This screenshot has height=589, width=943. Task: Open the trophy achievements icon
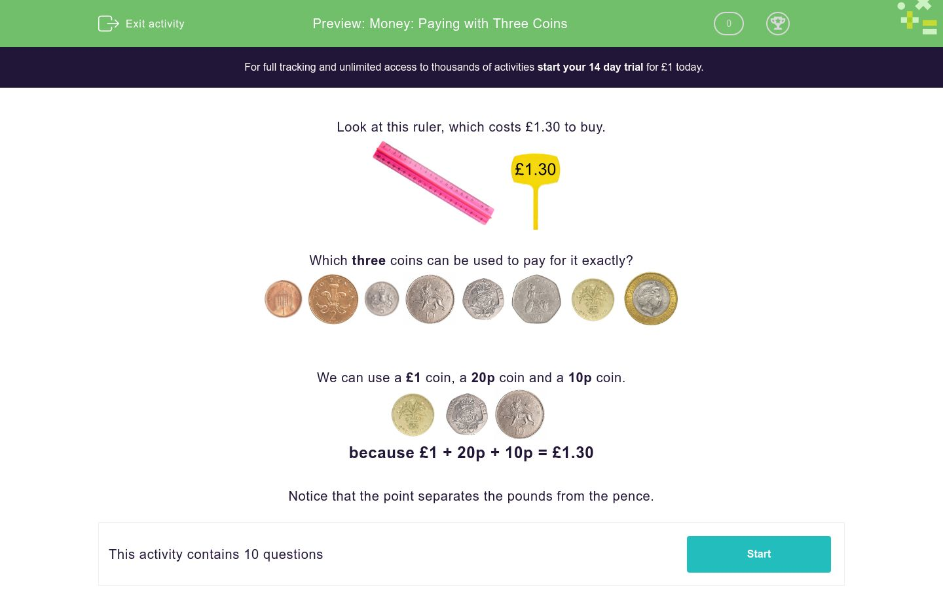778,24
